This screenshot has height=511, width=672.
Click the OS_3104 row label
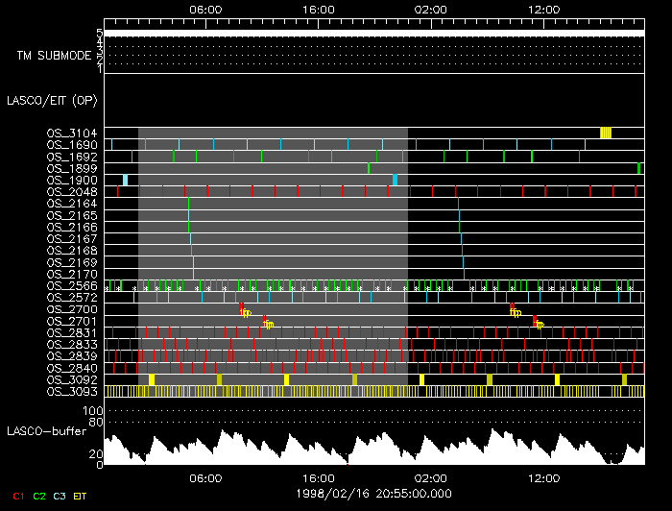pos(72,134)
